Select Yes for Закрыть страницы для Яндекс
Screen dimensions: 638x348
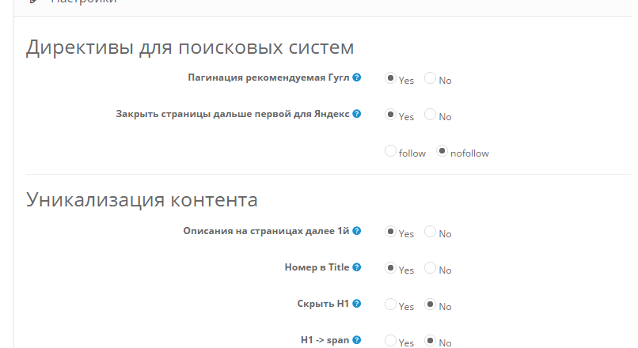pyautogui.click(x=390, y=115)
